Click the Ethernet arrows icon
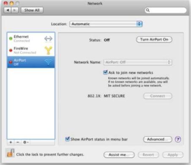The image size is (191, 165). click(x=48, y=38)
